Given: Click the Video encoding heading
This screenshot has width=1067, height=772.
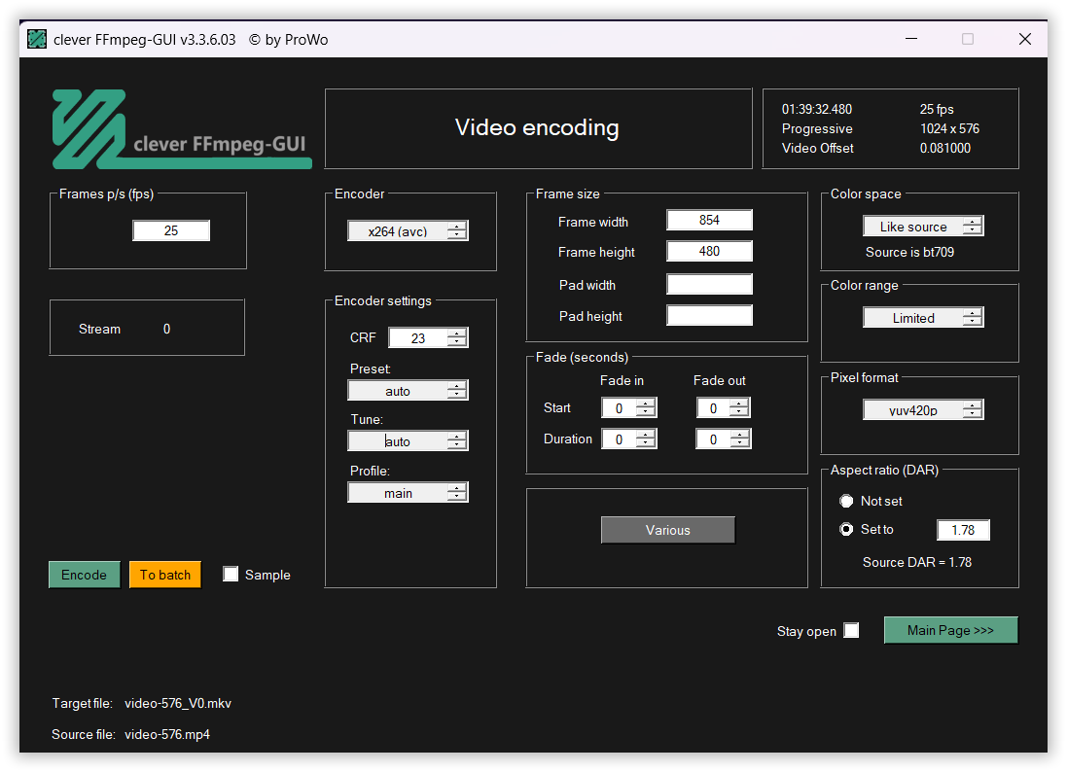Looking at the screenshot, I should (x=537, y=128).
